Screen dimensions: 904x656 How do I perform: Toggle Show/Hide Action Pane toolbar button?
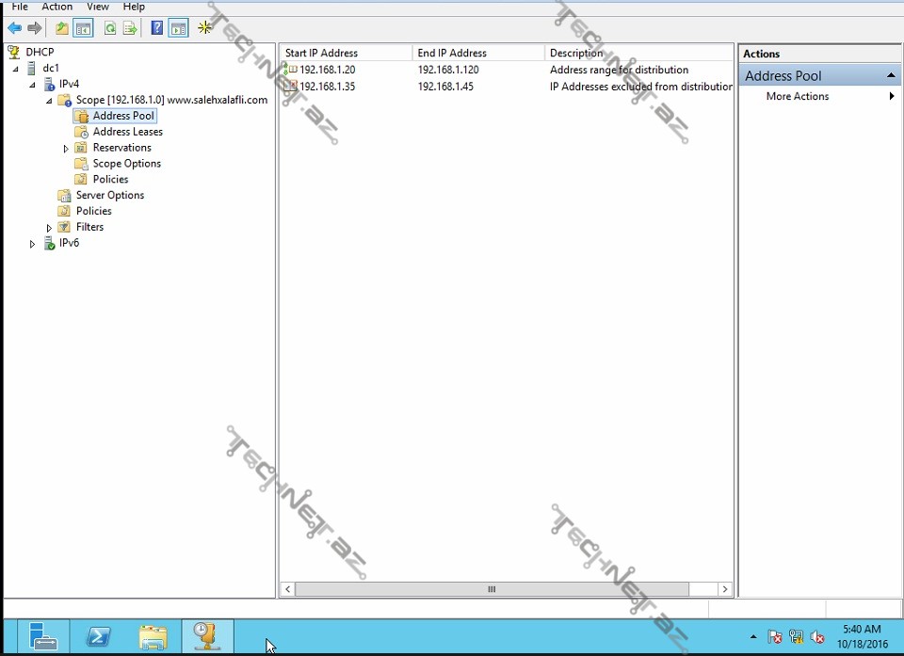(179, 28)
